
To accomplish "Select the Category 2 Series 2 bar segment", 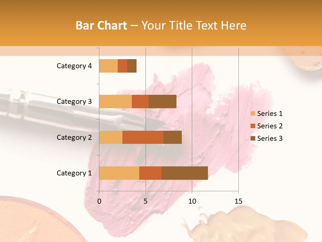I will [143, 137].
